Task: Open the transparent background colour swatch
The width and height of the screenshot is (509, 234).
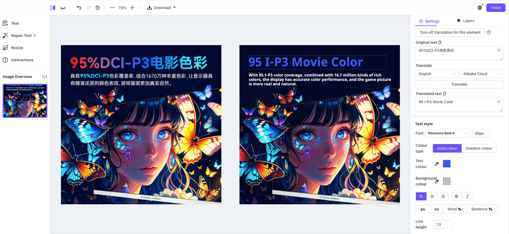Action: click(x=447, y=181)
